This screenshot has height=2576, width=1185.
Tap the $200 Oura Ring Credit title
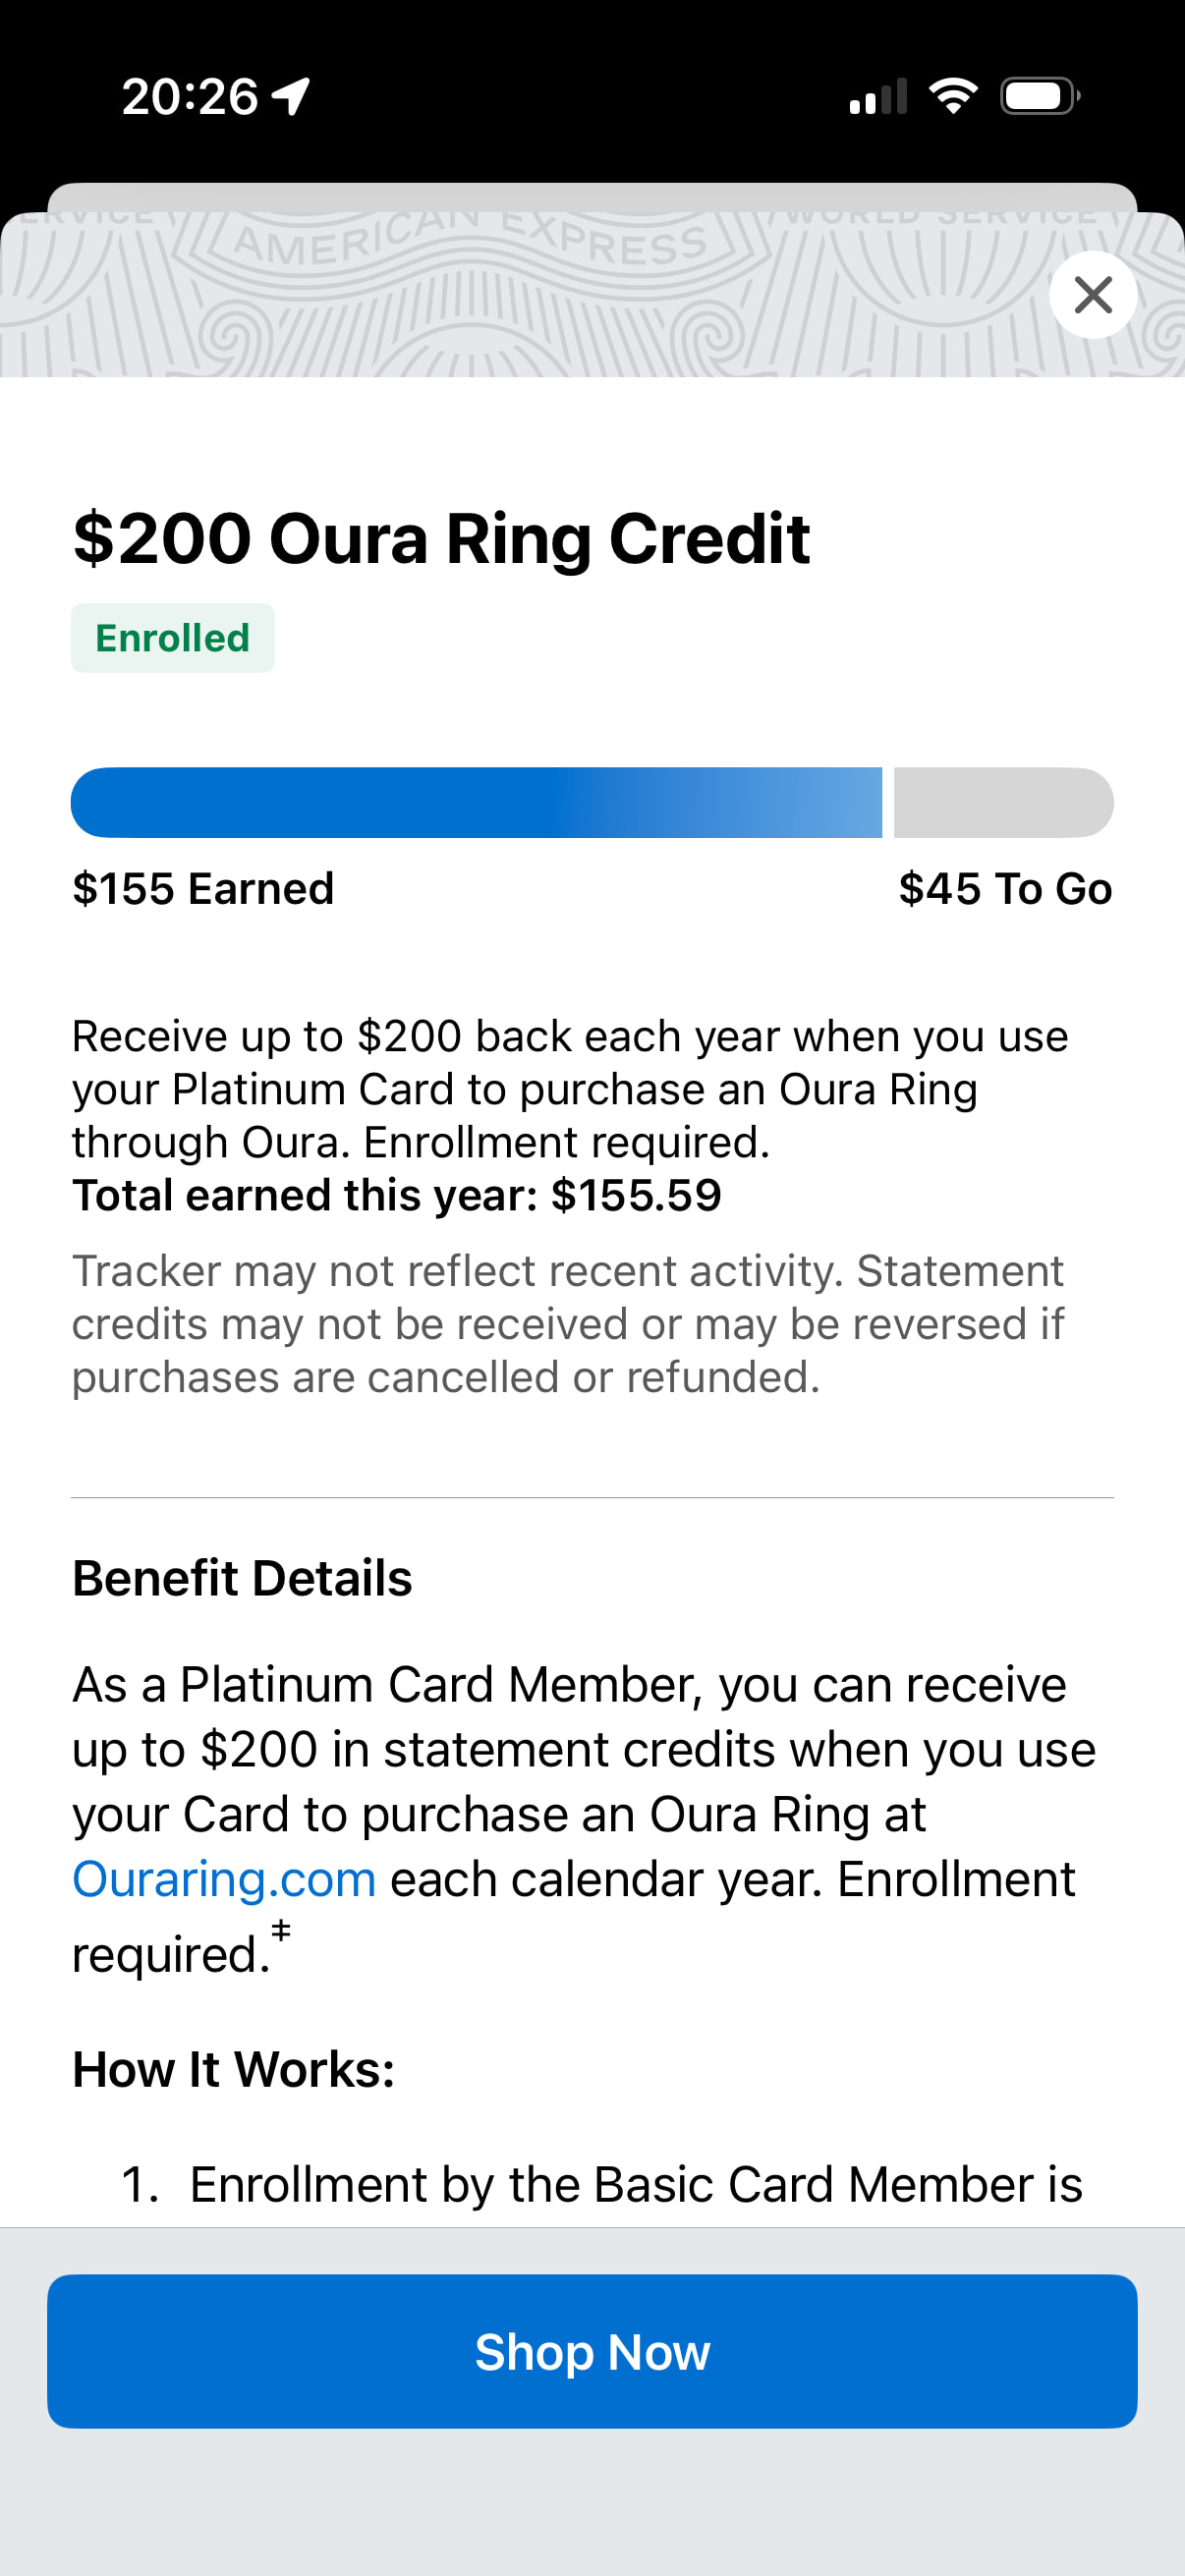pos(441,539)
